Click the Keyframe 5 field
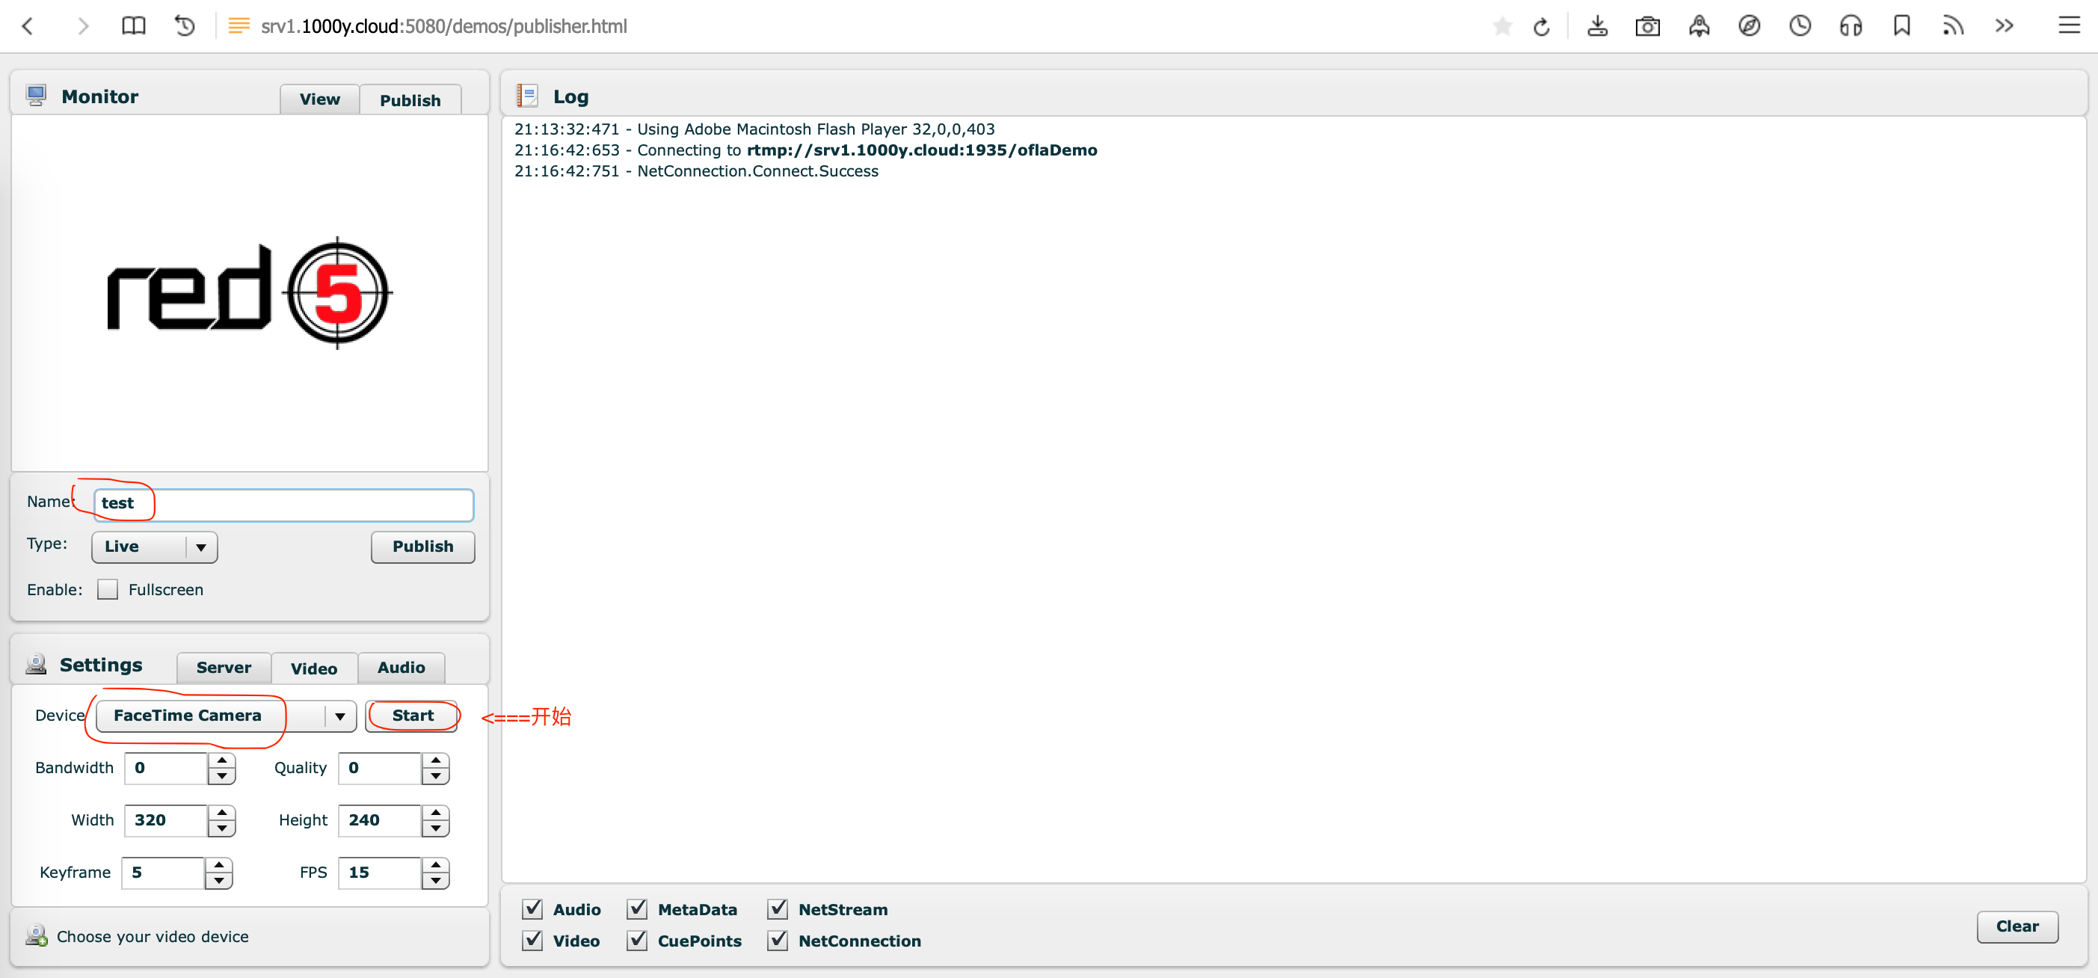The width and height of the screenshot is (2098, 978). coord(163,872)
